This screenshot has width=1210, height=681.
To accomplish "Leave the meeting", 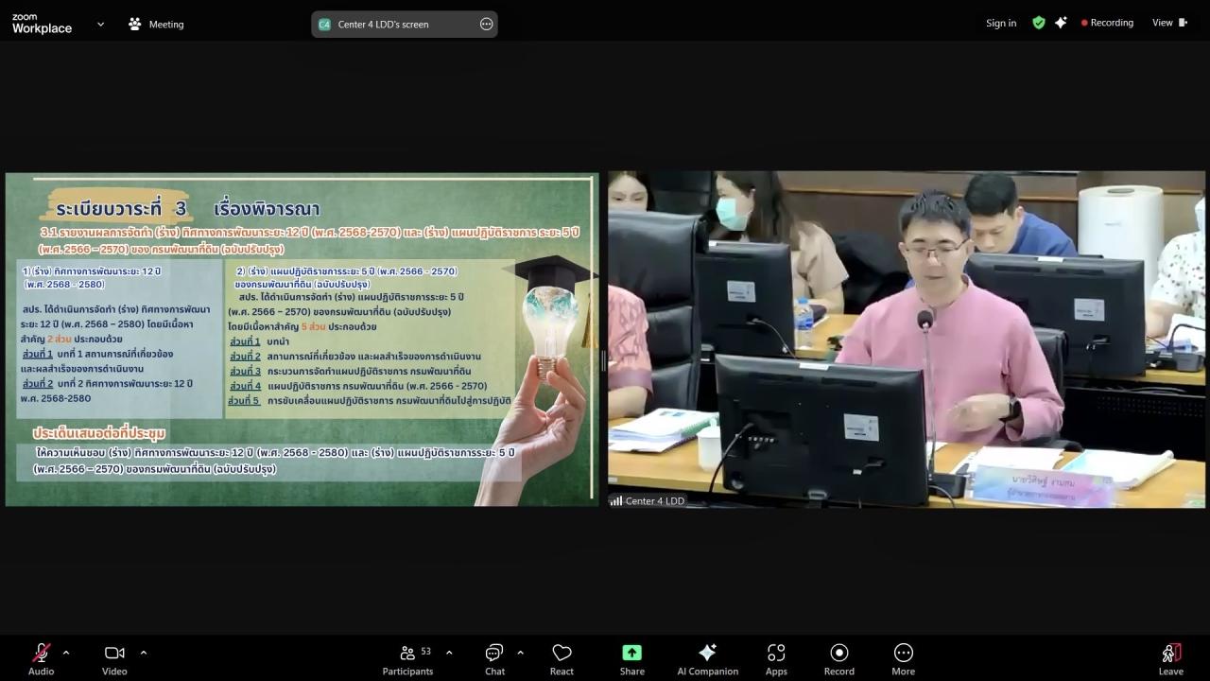I will coord(1170,659).
